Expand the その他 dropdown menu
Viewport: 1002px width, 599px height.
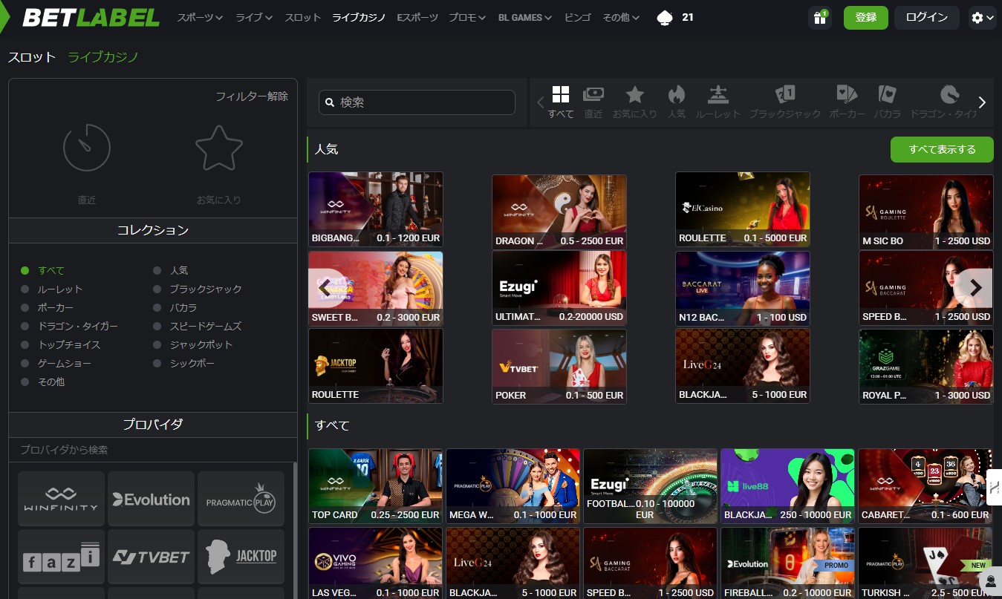[621, 17]
